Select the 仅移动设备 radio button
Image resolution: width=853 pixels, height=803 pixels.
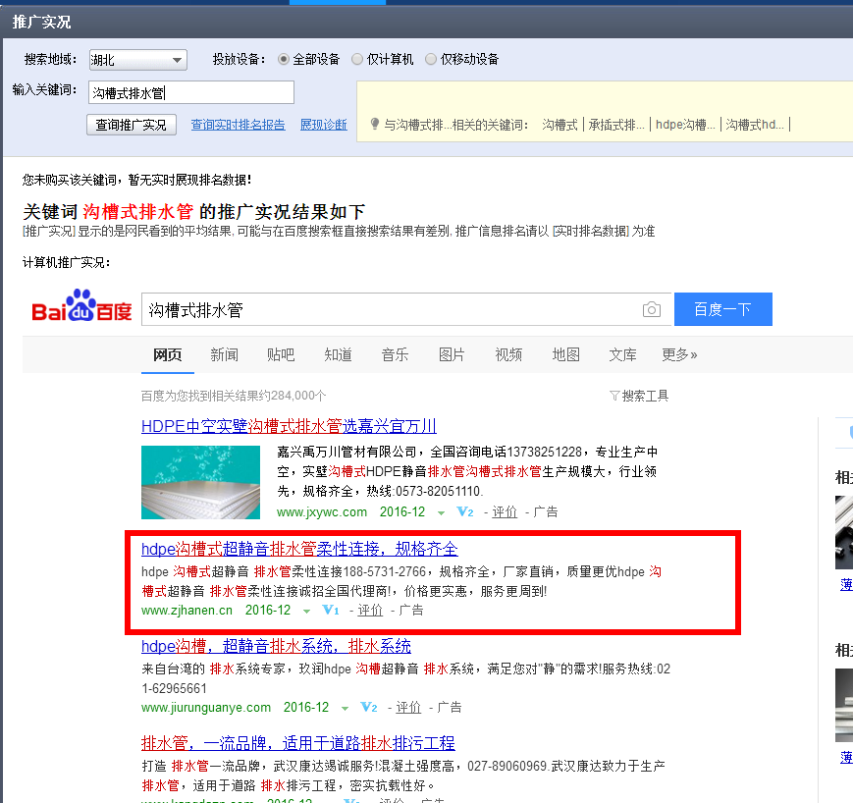tap(430, 59)
